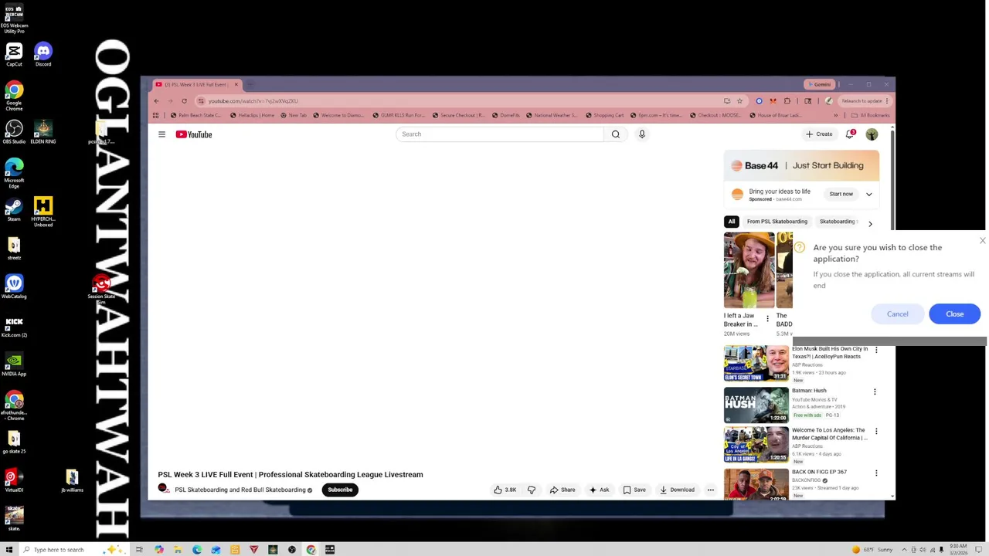Screen dimensions: 989x556
Task: Click the YouTube search magnifier button
Action: [x=616, y=134]
